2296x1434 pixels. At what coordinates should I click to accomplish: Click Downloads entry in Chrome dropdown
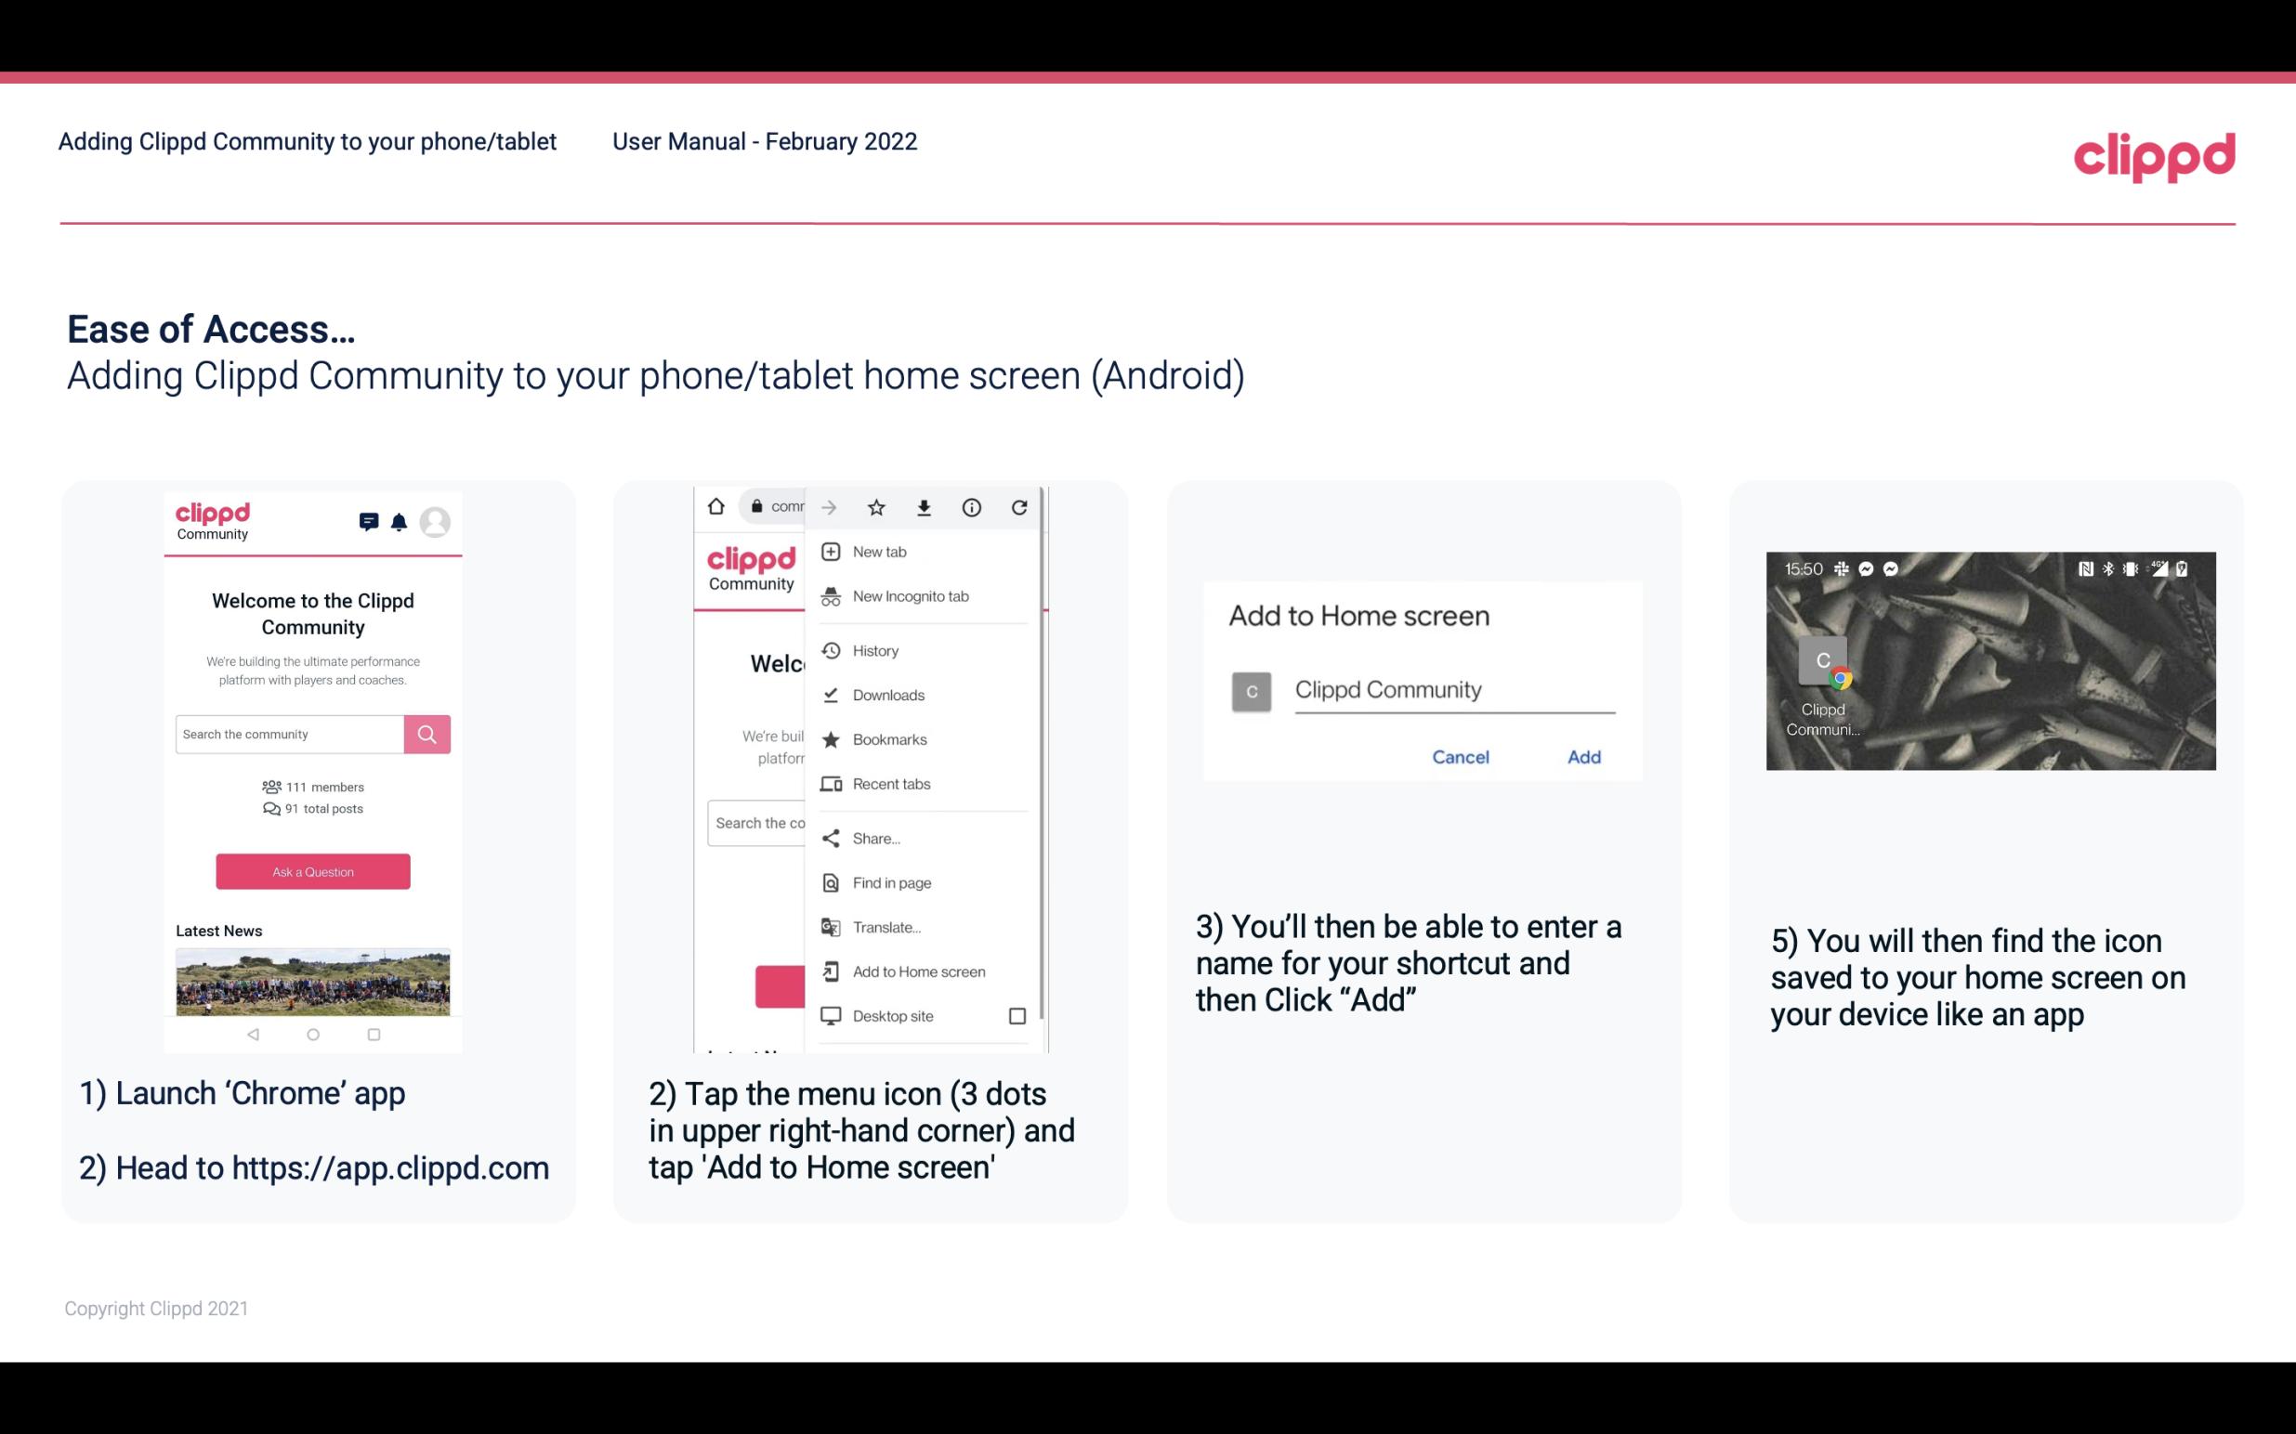click(x=887, y=694)
